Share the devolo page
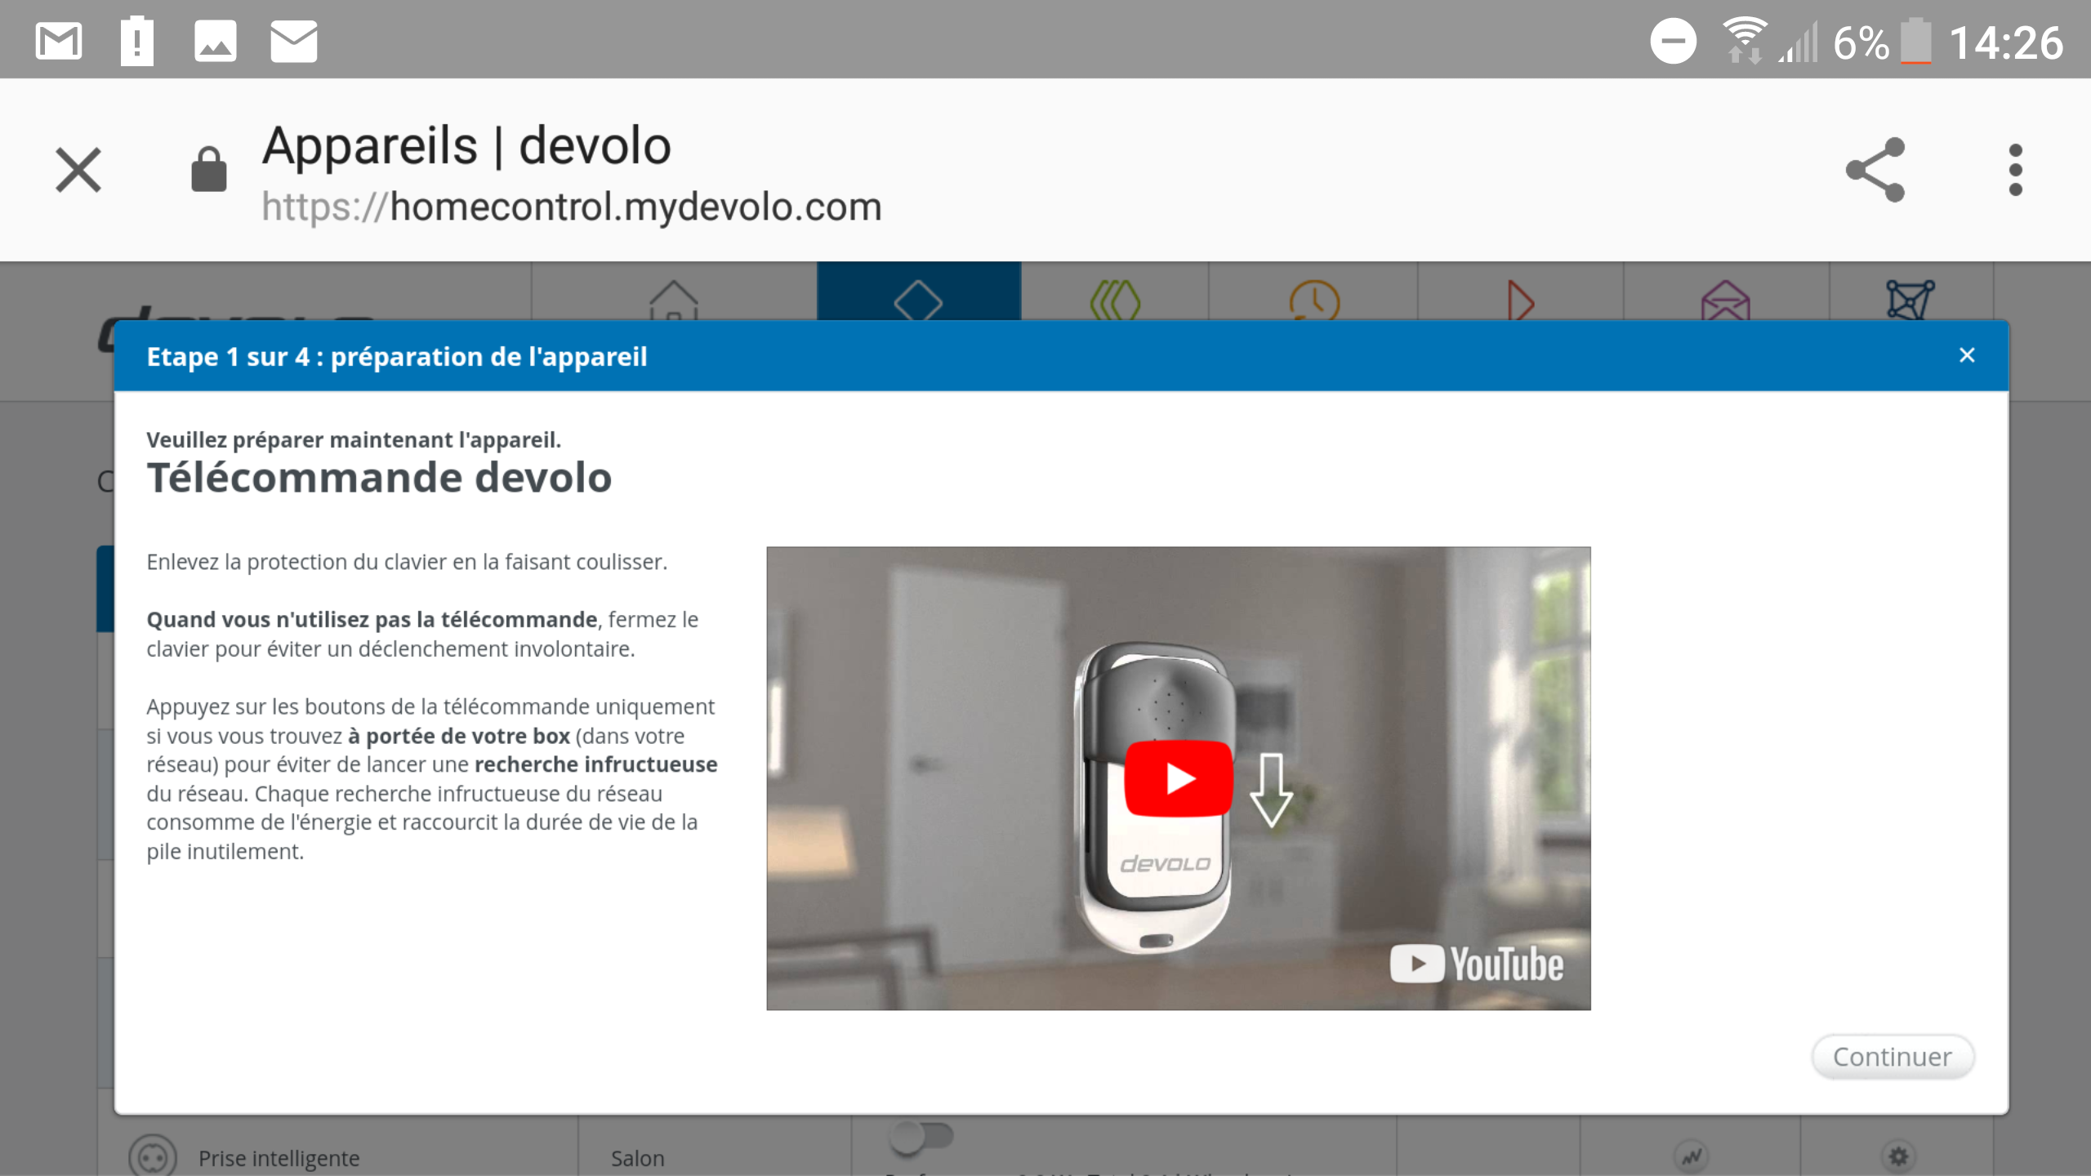 1875,170
